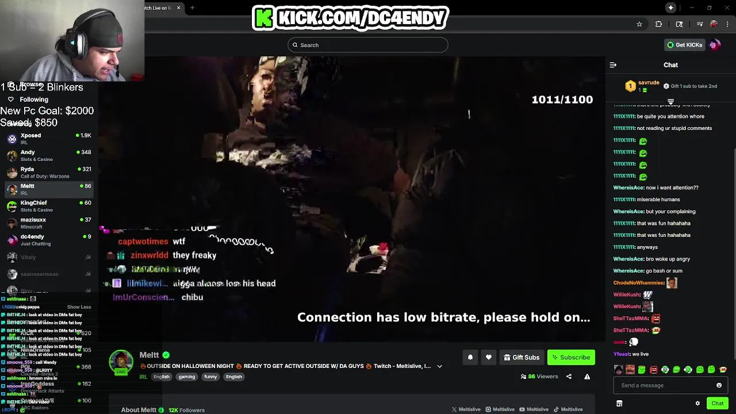Open a new browser tab
Viewport: 736px width, 414px height.
192,7
